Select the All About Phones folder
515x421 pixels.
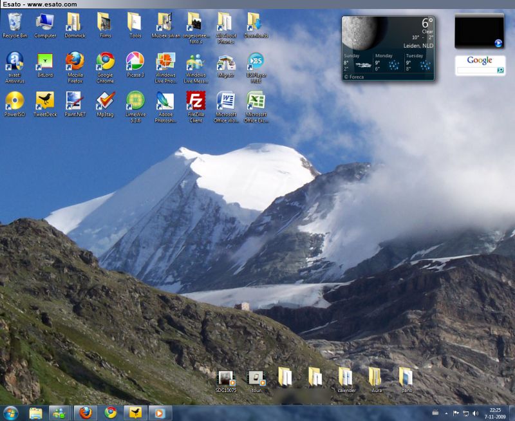click(226, 28)
